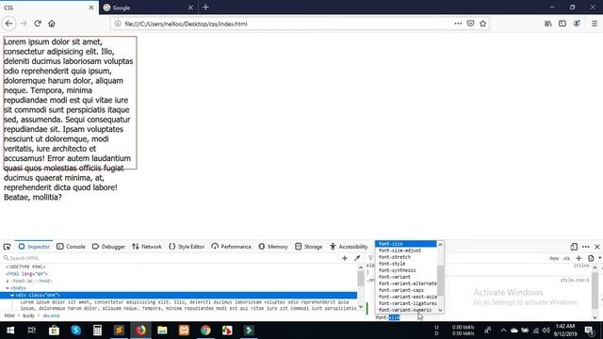Close the developer tools panel
Screen dimensions: 603x339
point(597,247)
